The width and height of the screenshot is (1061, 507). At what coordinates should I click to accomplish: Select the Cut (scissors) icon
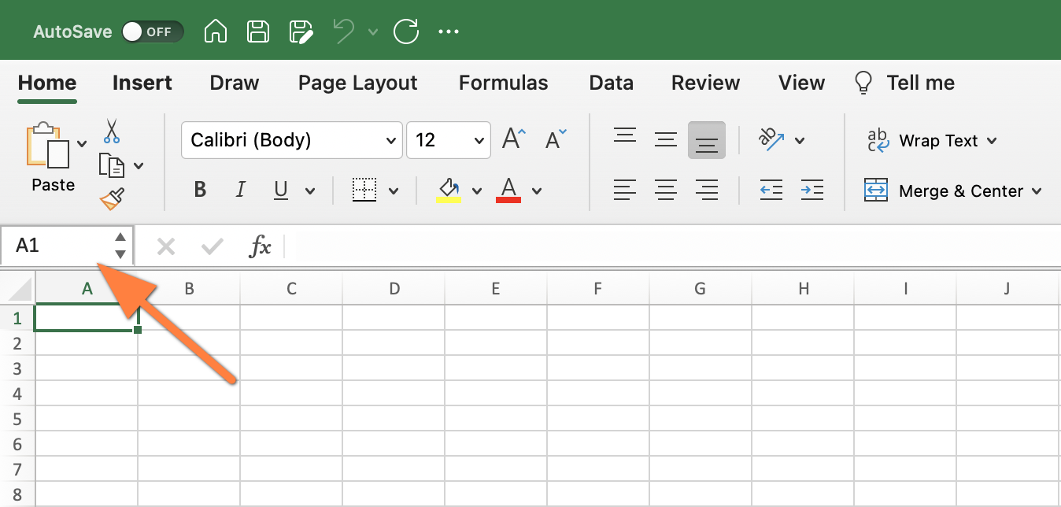coord(111,131)
